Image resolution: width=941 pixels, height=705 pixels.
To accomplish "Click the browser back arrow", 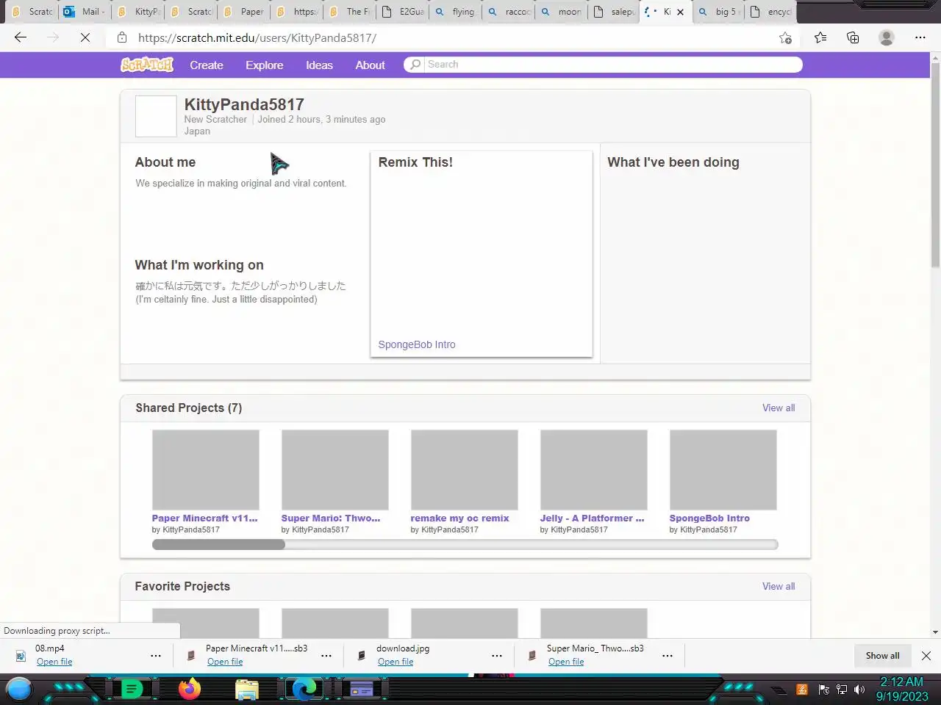I will [21, 37].
